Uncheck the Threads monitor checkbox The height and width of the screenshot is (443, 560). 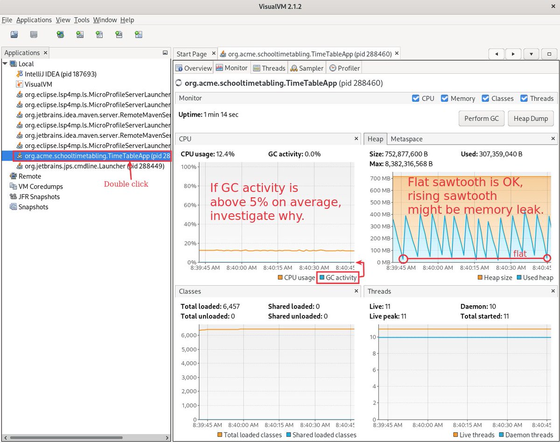coord(524,98)
